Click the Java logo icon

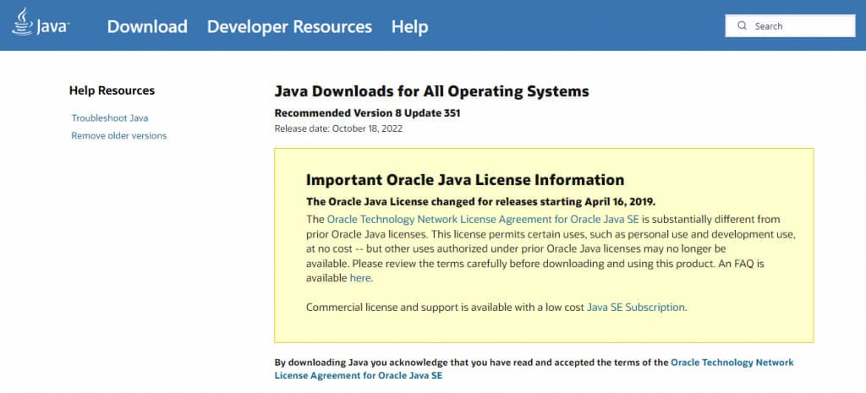[40, 24]
